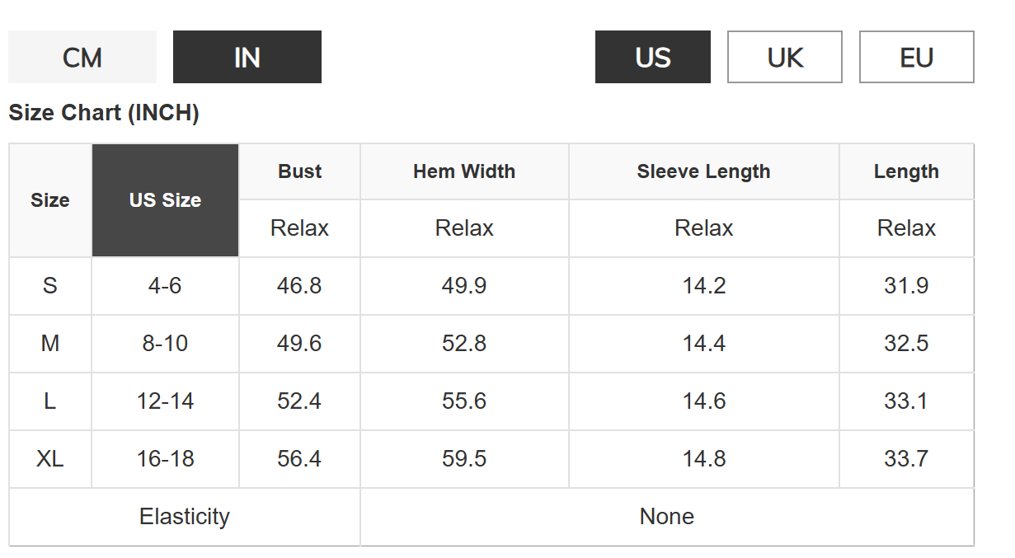Viewport: 1015px width, 558px height.
Task: Click the Size Chart (INCH) heading
Action: [x=104, y=113]
